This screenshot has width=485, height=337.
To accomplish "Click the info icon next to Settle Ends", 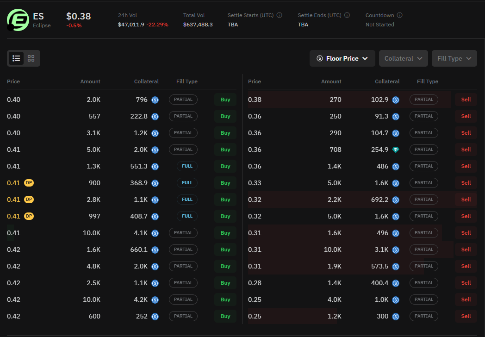I will pos(347,15).
